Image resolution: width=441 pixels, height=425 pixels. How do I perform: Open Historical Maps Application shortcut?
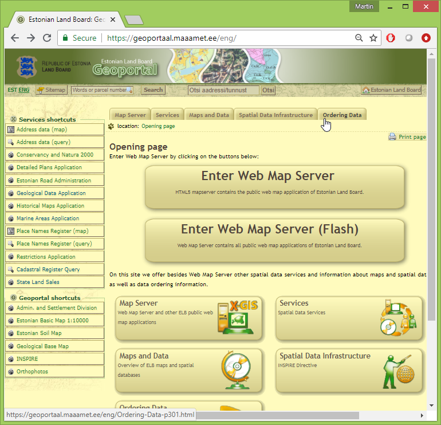50,206
